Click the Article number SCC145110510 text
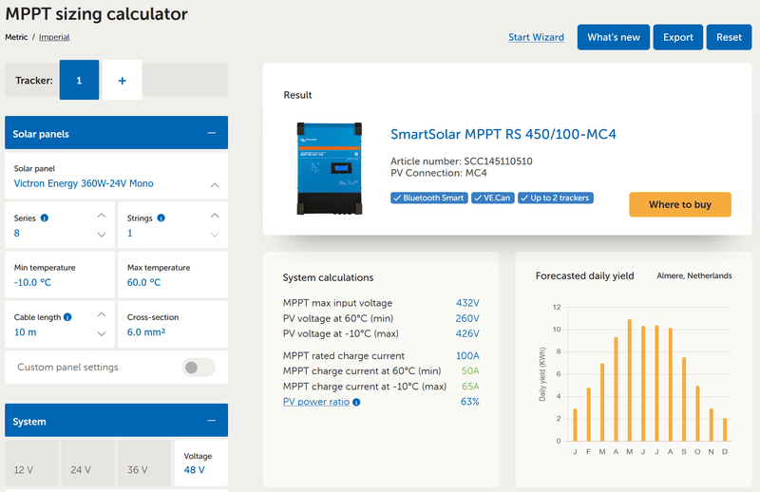The image size is (760, 492). (462, 161)
